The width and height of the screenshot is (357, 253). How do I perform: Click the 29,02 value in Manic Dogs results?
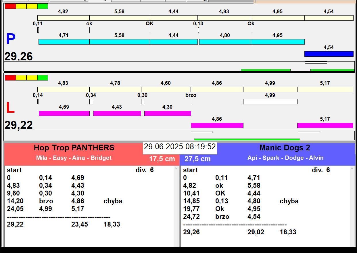point(256,232)
